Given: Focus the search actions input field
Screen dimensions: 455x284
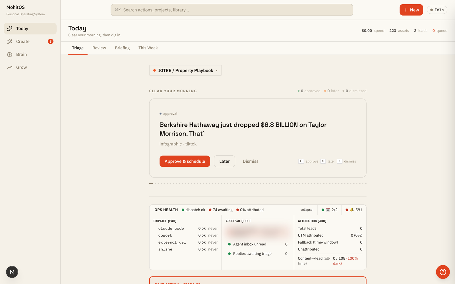Looking at the screenshot, I should pyautogui.click(x=232, y=10).
